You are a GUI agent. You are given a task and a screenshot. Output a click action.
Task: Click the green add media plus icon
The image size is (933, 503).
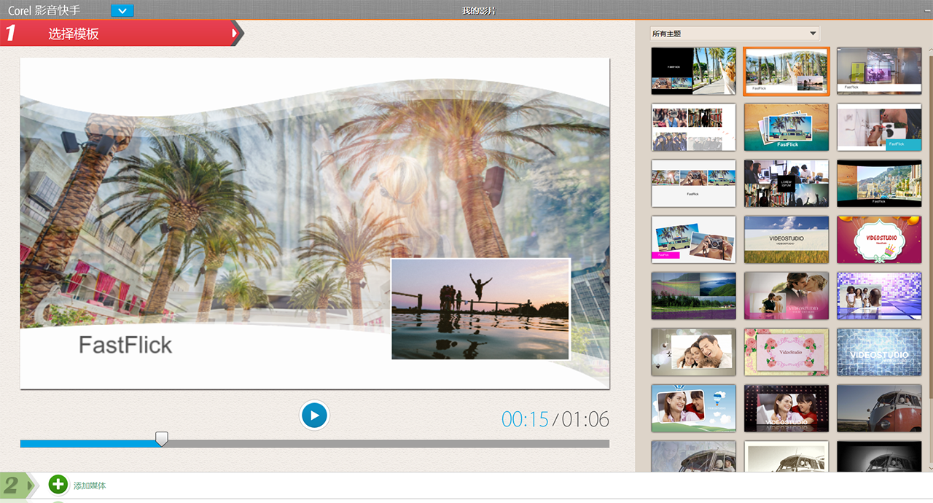click(x=58, y=485)
